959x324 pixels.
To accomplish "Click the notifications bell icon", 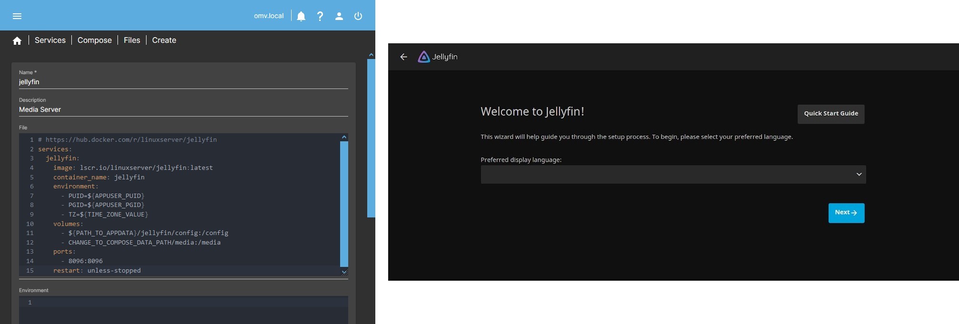I will point(301,16).
